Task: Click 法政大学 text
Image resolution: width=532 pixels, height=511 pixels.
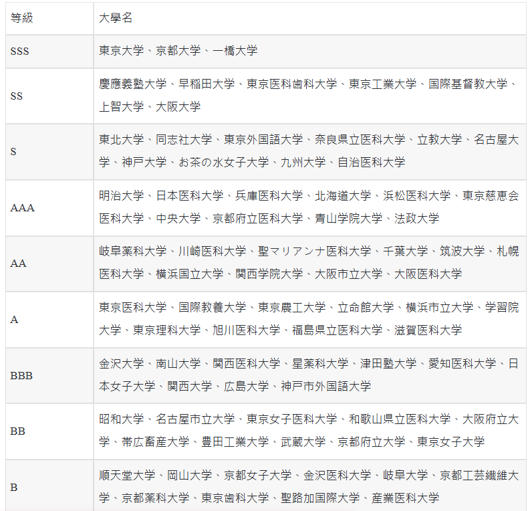Action: click(416, 218)
